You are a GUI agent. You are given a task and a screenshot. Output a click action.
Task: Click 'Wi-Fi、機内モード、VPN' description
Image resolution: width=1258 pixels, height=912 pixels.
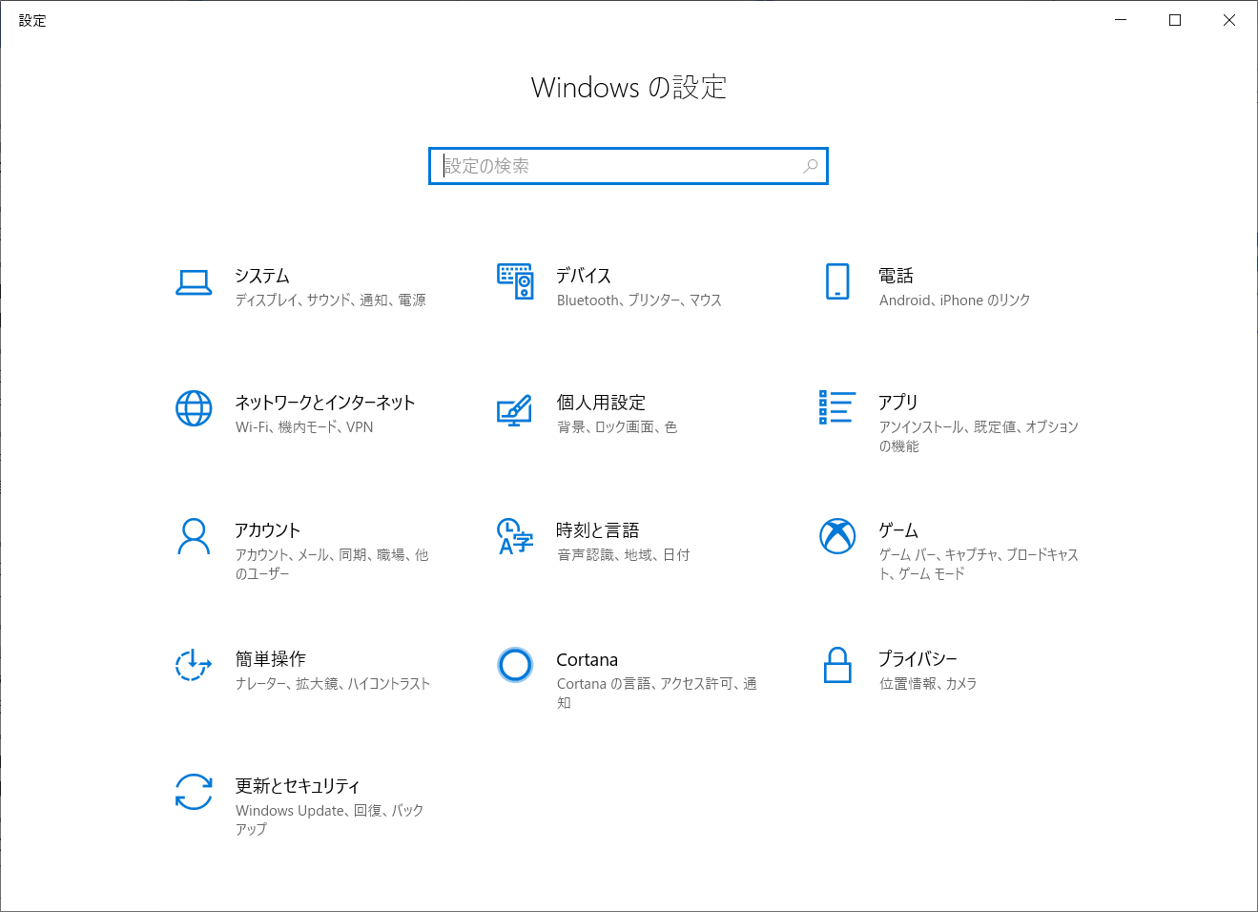tap(304, 427)
